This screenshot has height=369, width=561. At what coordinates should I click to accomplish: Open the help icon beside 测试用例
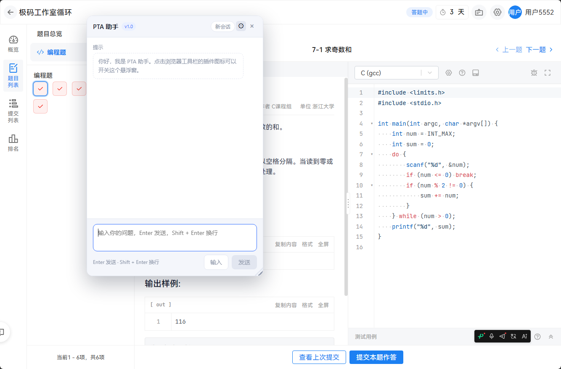pyautogui.click(x=537, y=337)
